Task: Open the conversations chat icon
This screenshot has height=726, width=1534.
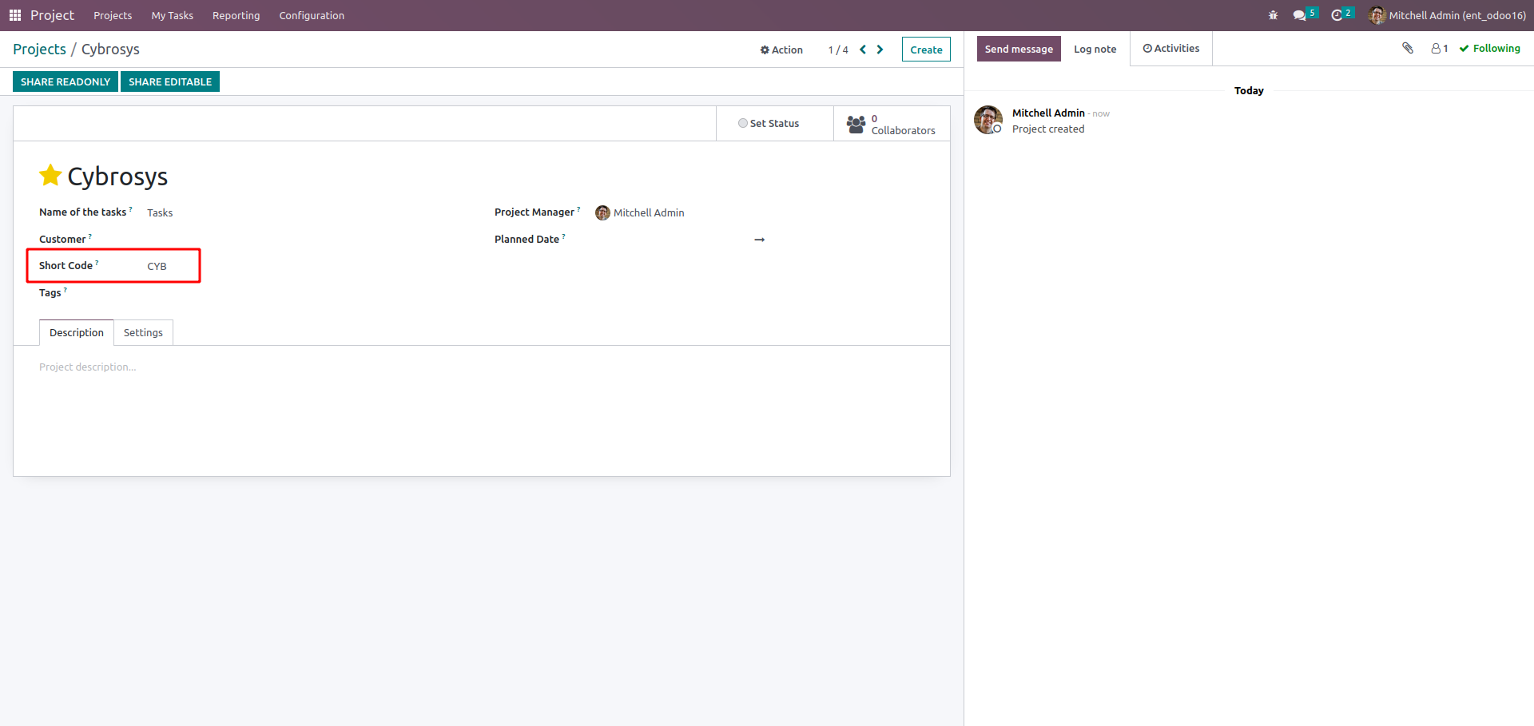Action: point(1299,15)
